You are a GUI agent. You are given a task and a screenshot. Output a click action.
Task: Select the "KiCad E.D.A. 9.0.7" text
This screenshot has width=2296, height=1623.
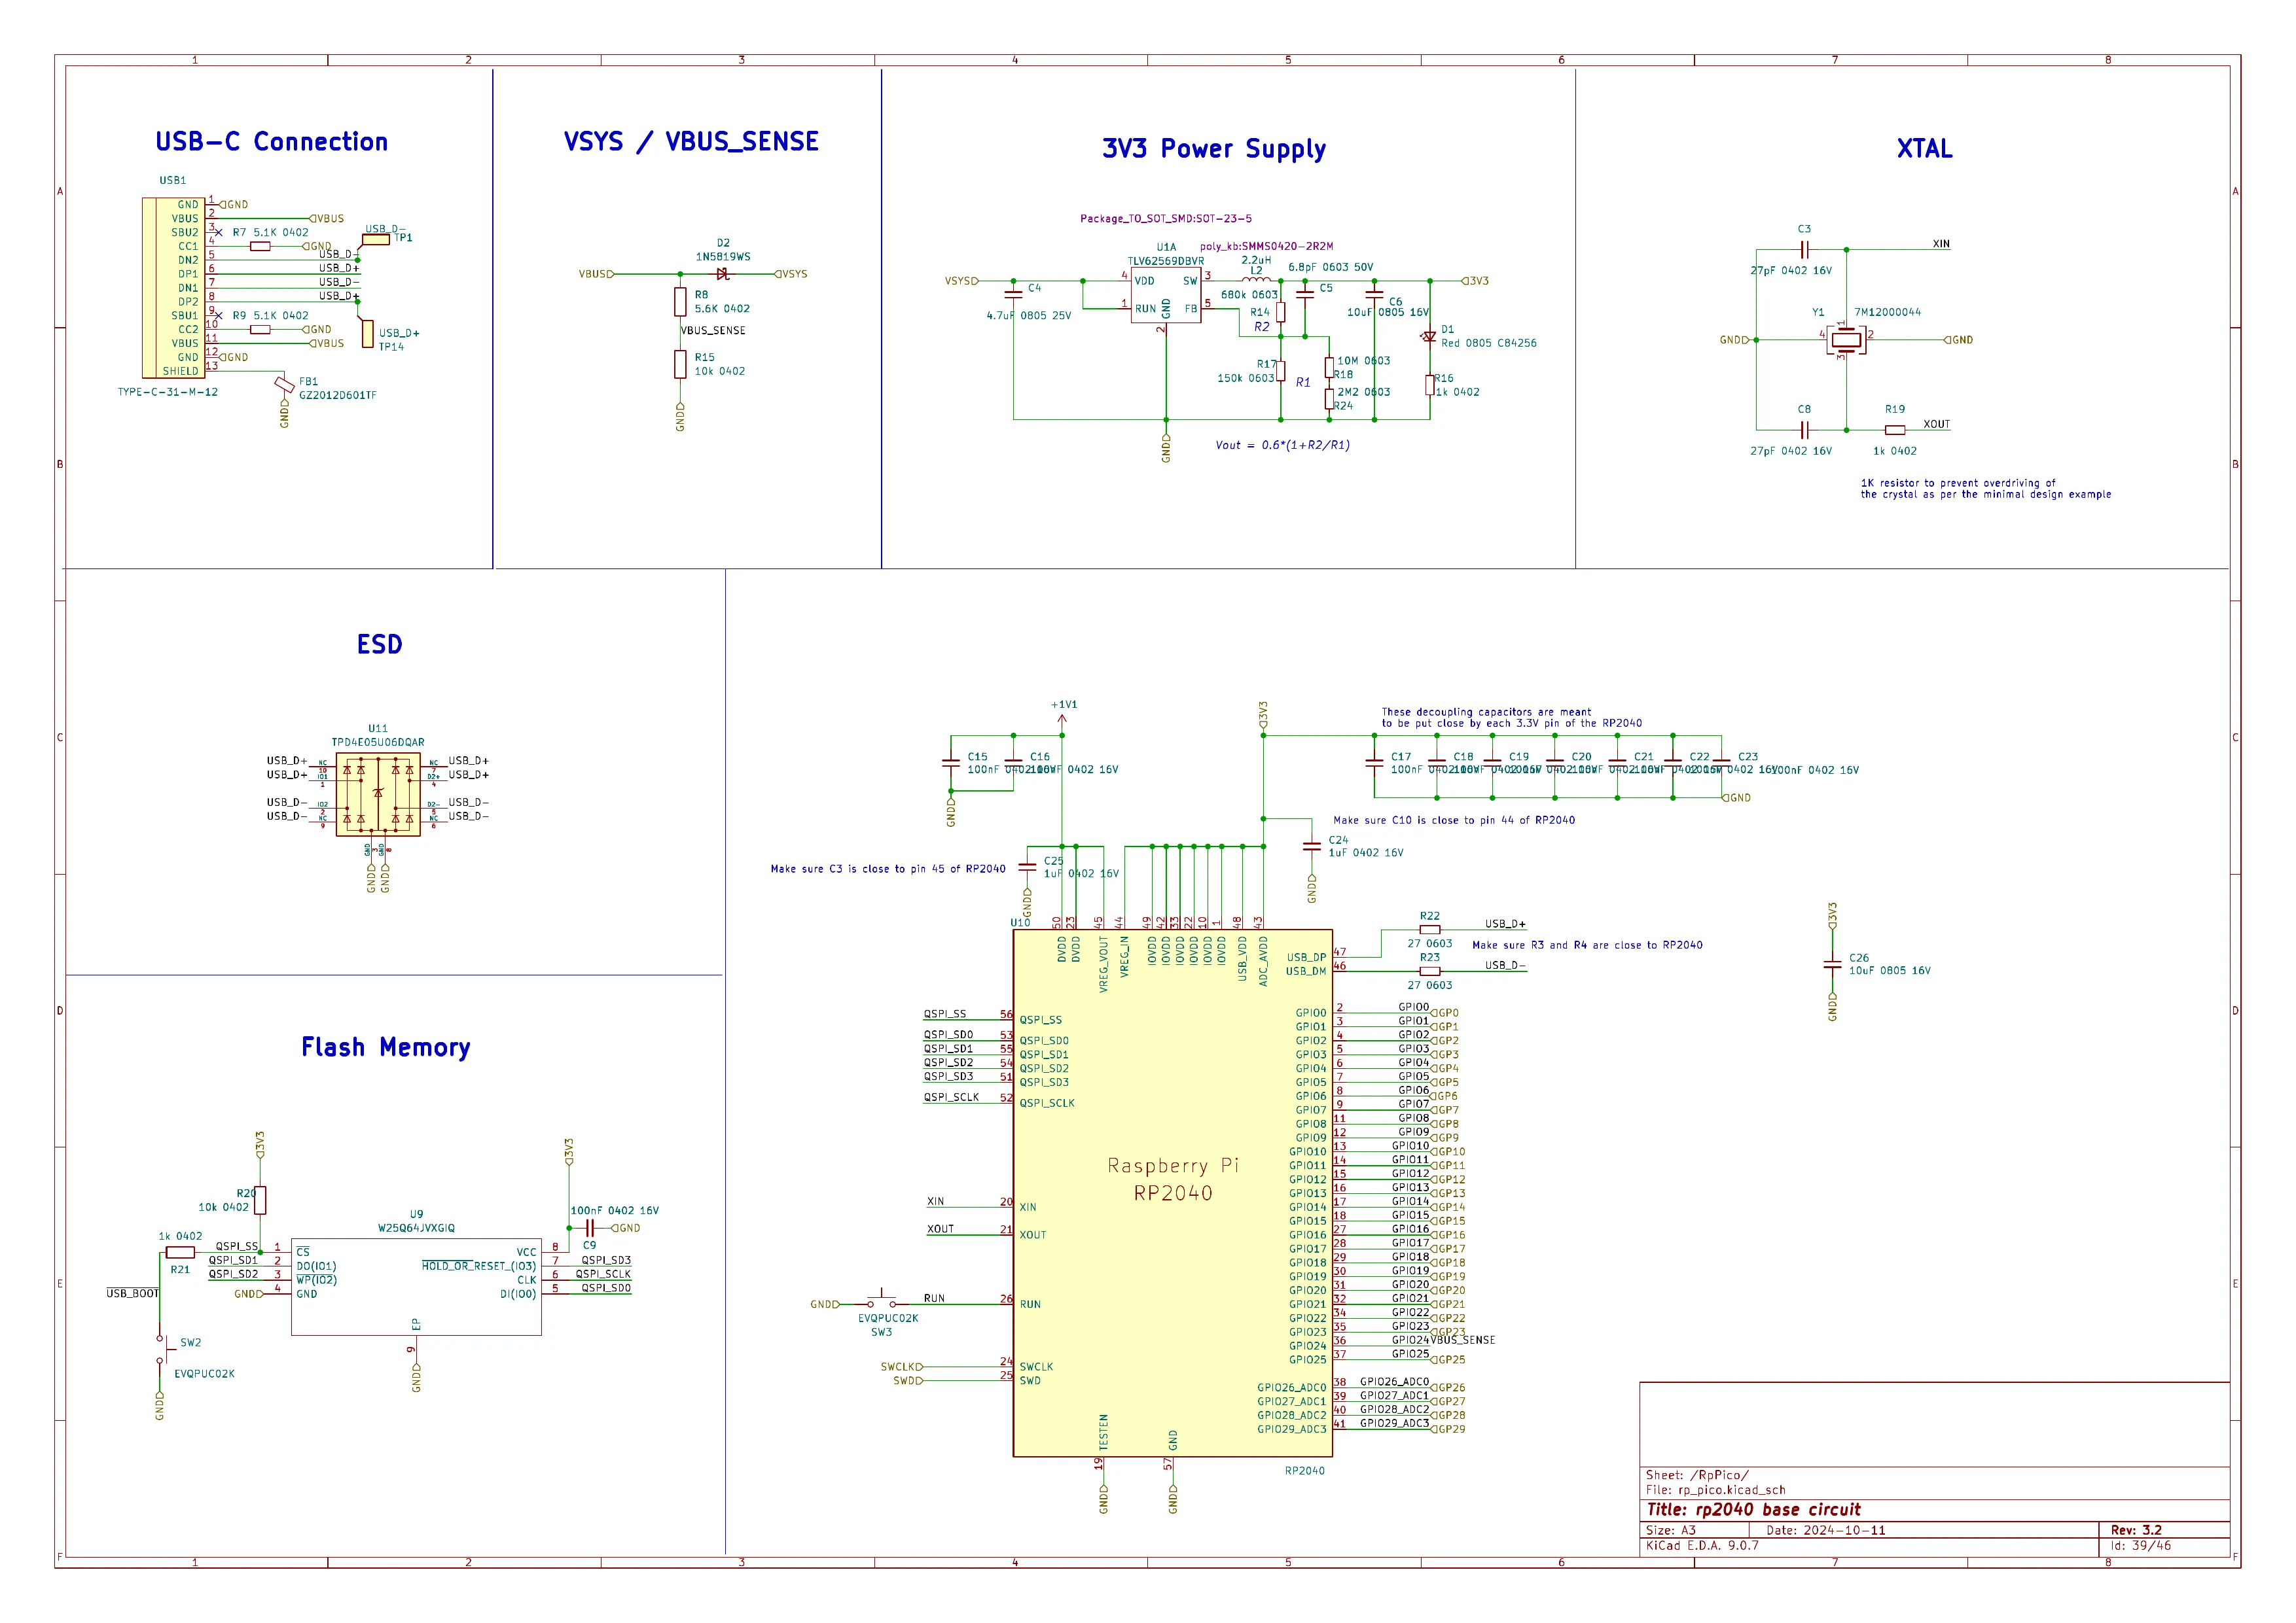[x=1702, y=1546]
